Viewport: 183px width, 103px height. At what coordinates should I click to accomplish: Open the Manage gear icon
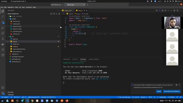[3, 93]
